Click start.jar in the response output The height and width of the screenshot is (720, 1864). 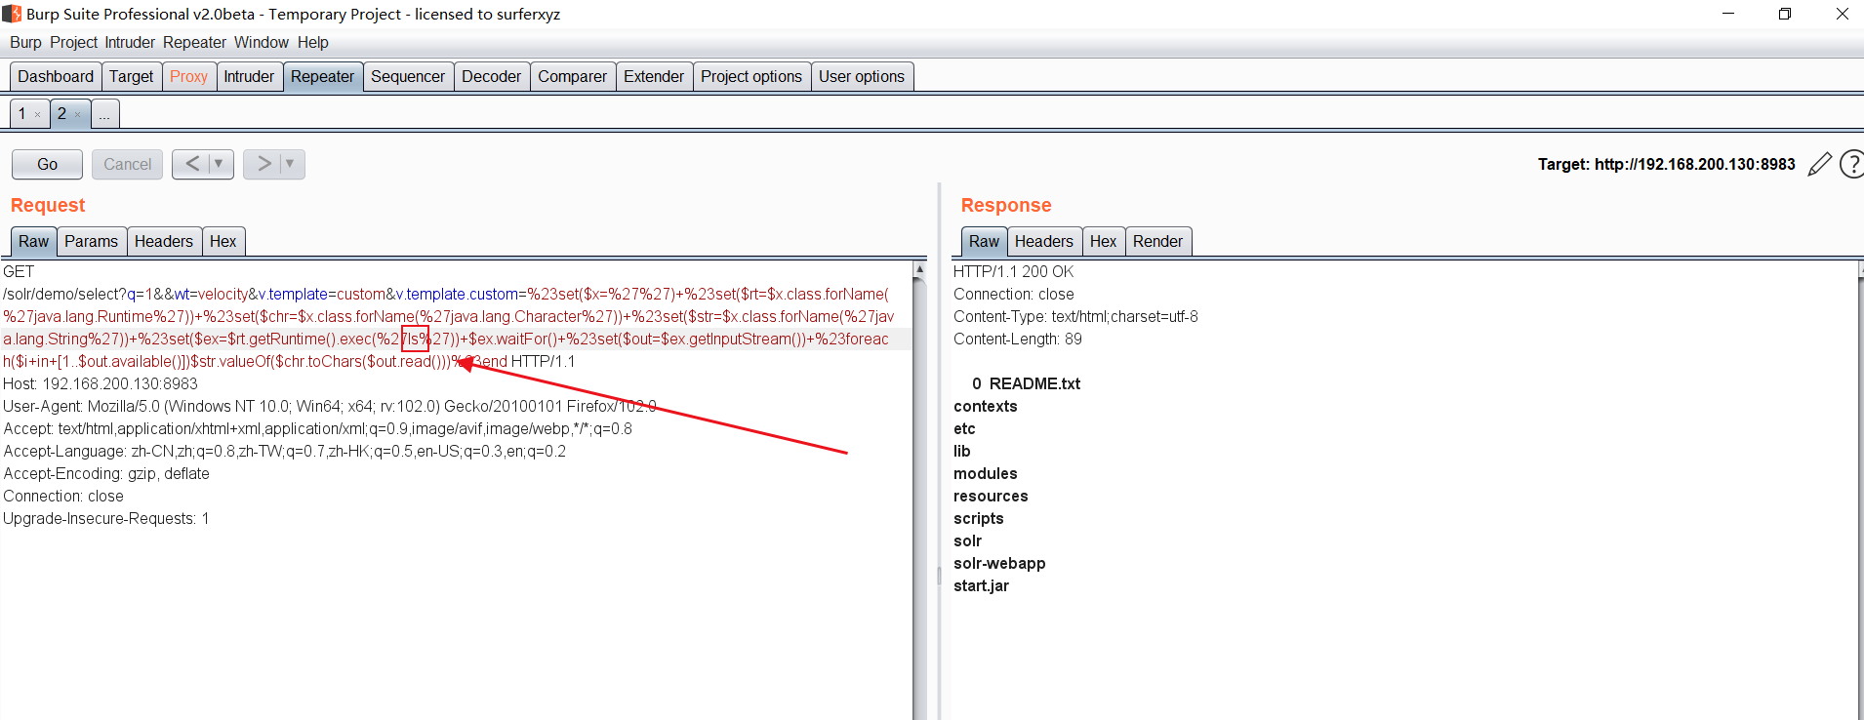click(x=981, y=586)
